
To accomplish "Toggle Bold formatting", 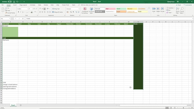I will pos(19,12).
